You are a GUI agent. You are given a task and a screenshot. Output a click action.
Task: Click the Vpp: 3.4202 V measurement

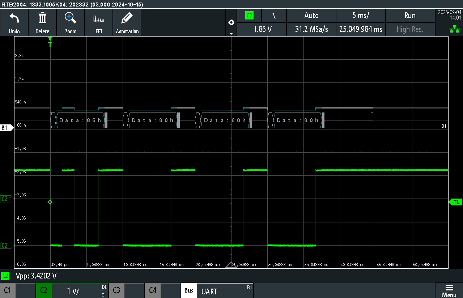coord(36,276)
